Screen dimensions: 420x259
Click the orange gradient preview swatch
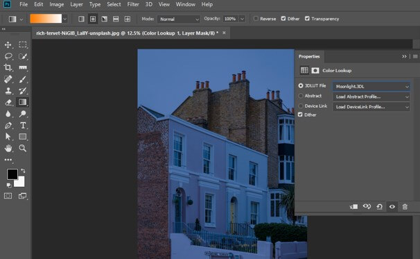[46, 19]
